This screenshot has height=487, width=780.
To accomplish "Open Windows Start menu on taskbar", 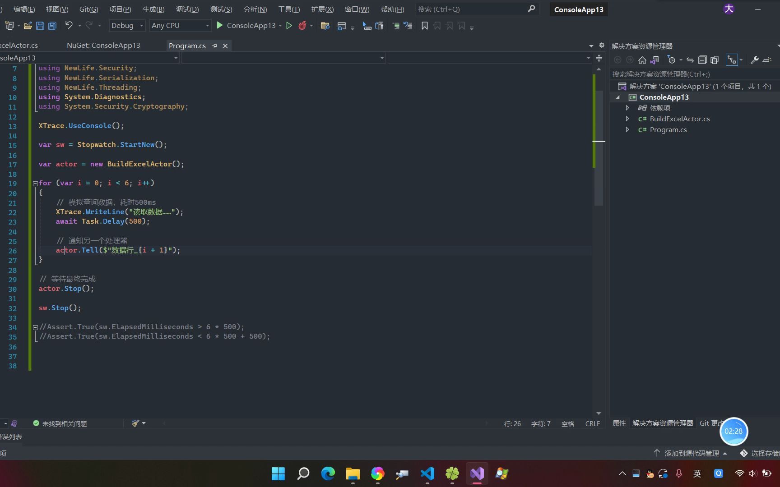I will pyautogui.click(x=278, y=473).
